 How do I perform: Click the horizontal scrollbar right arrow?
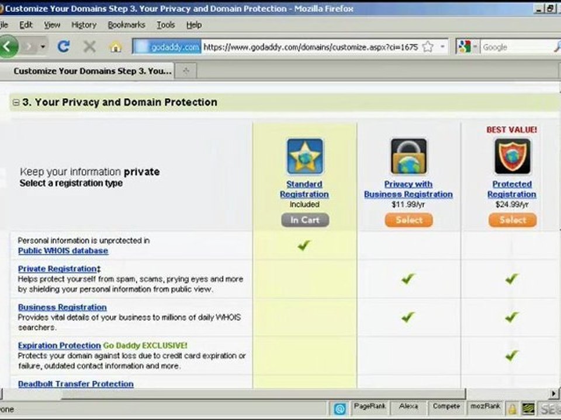click(x=554, y=394)
